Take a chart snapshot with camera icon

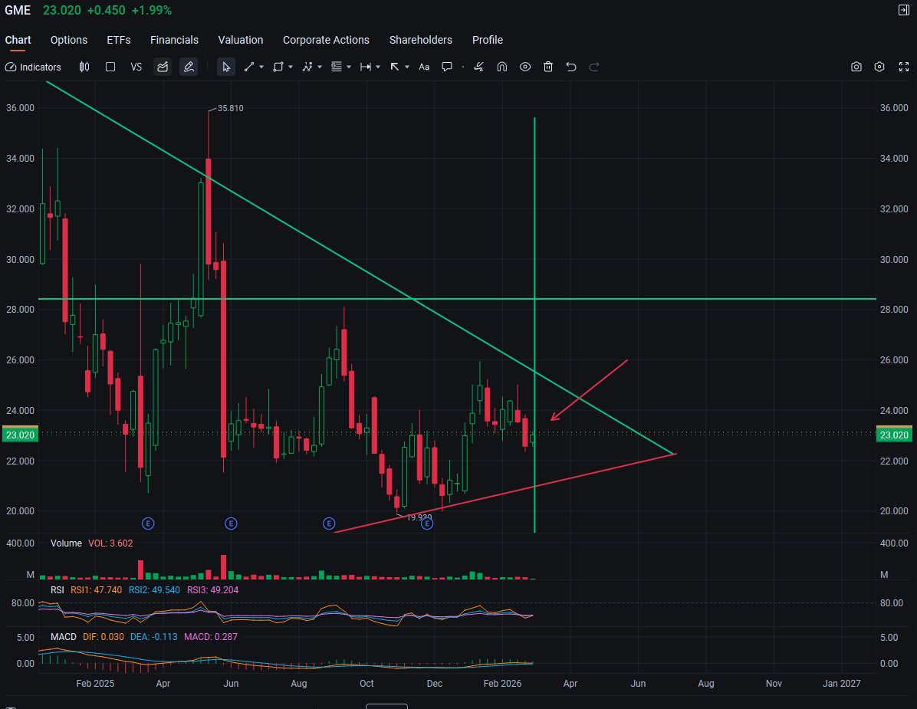click(856, 67)
